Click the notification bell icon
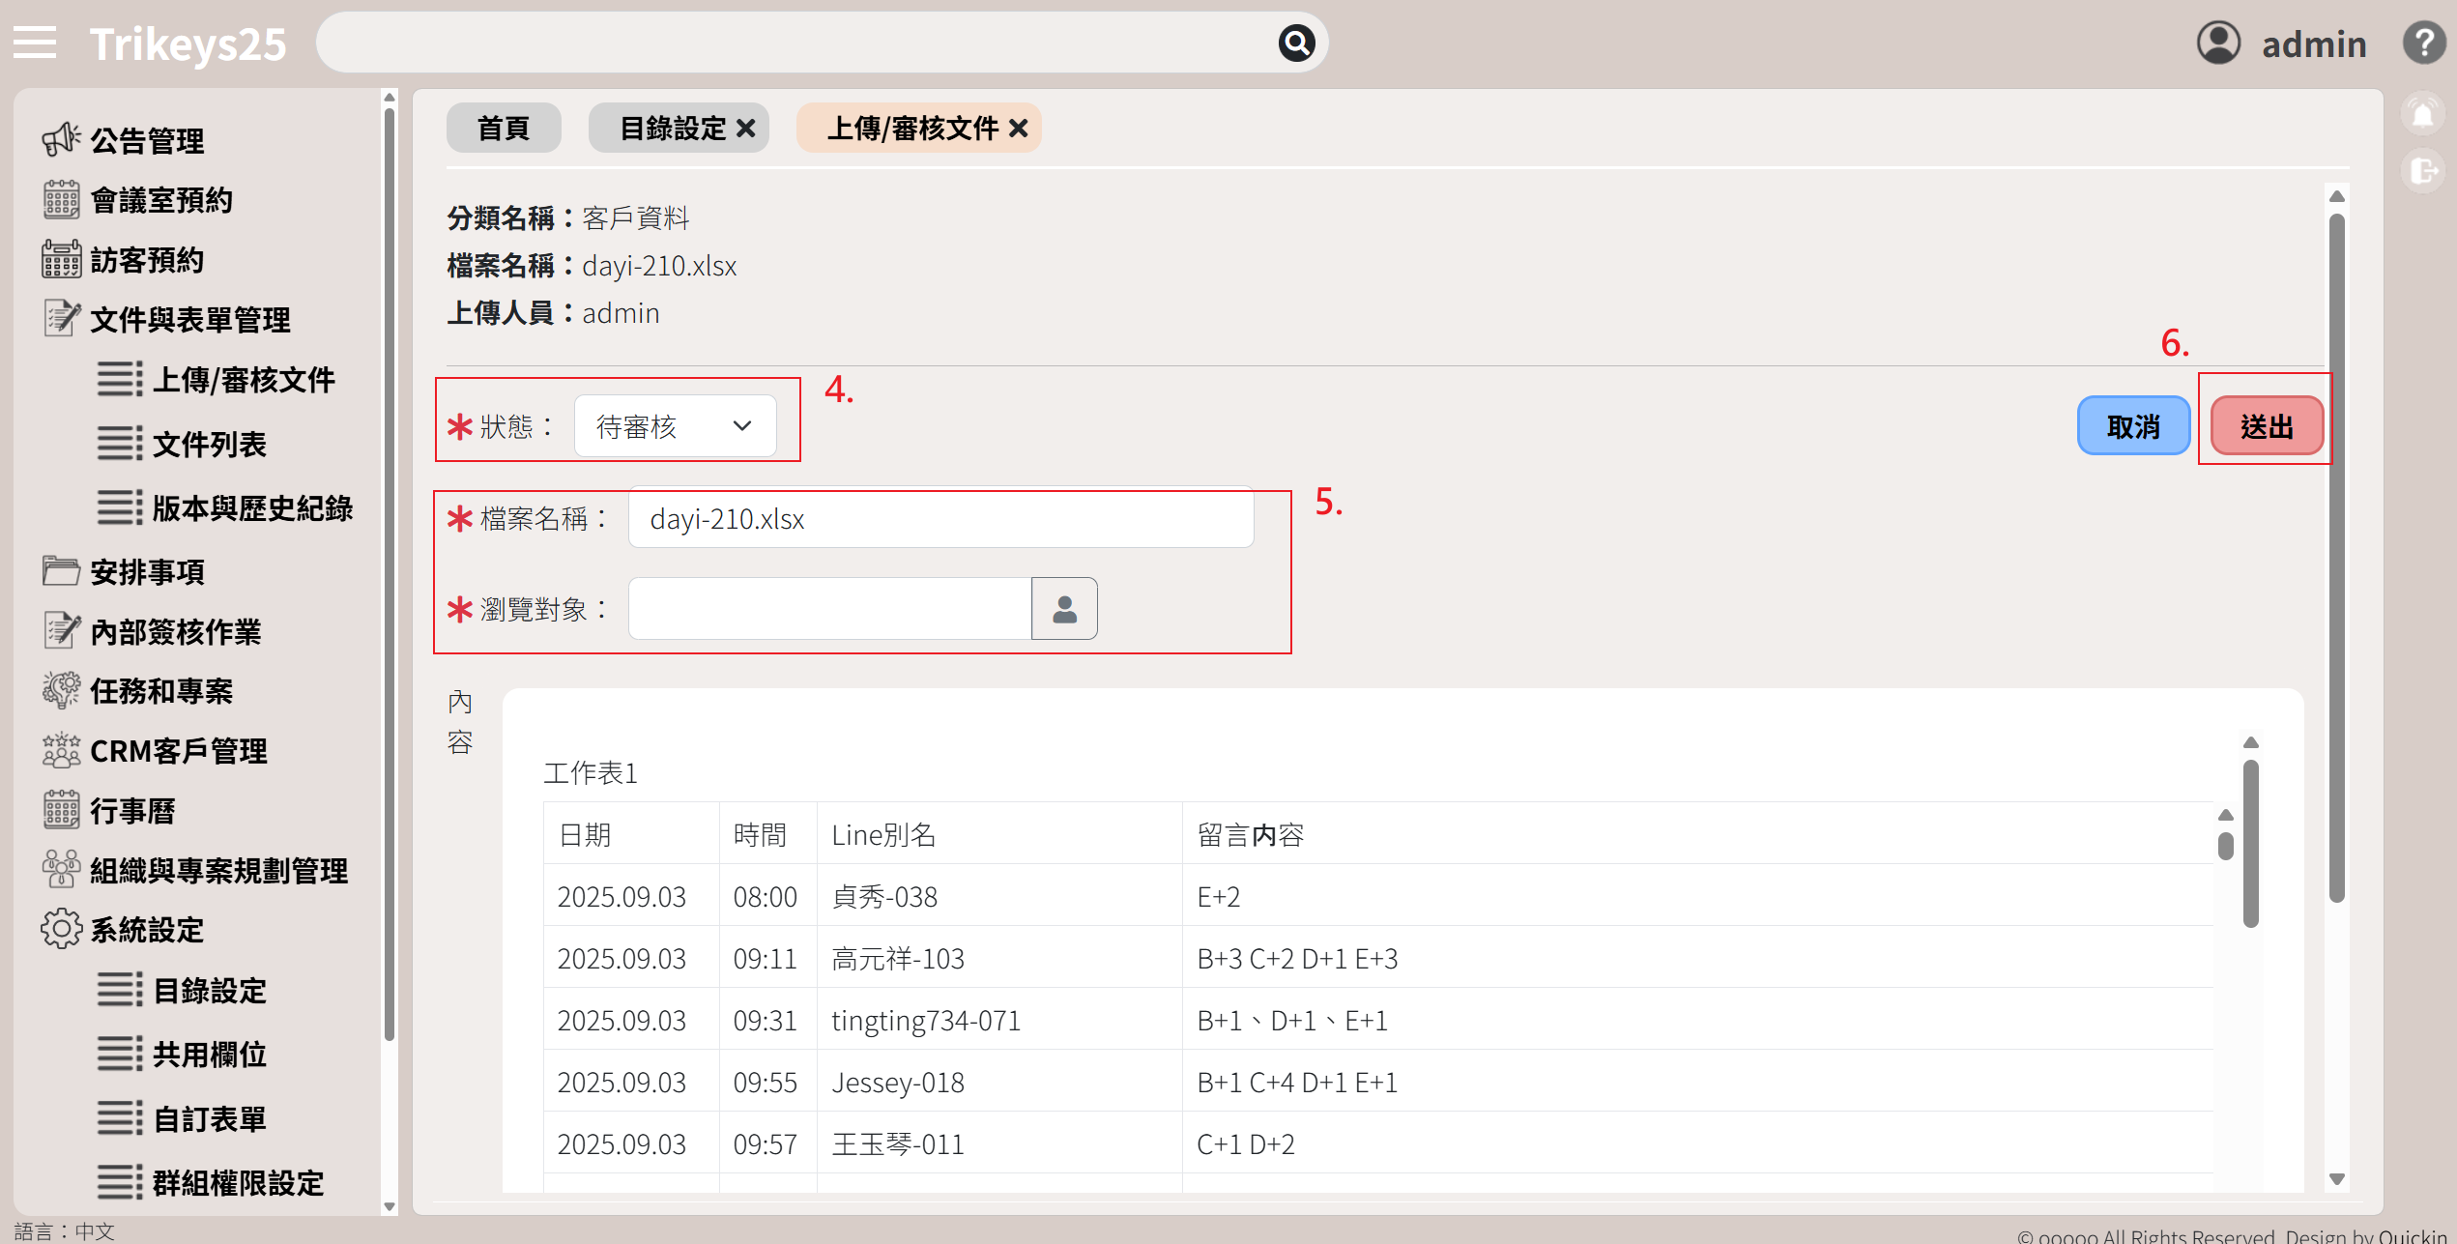 click(2422, 115)
